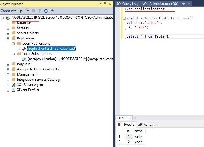This screenshot has height=147, width=204.
Task: Select SQL Server Agent node
Action: coord(30,85)
